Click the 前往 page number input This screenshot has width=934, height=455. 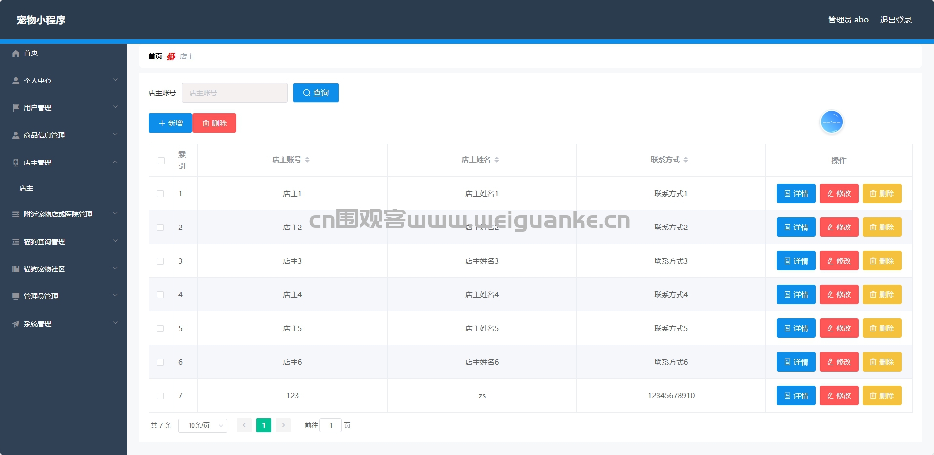331,425
